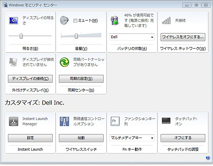Click the 音量(V) label
The height and width of the screenshot is (166, 213).
pos(81,49)
